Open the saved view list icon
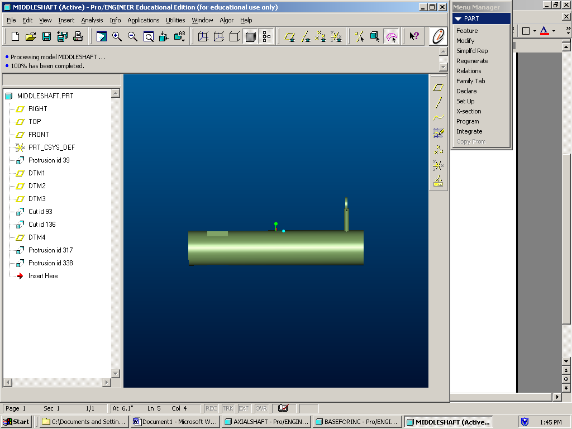Viewport: 572px width, 429px height. (179, 36)
